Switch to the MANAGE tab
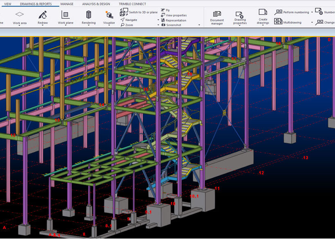This screenshot has width=335, height=239. coord(67,4)
